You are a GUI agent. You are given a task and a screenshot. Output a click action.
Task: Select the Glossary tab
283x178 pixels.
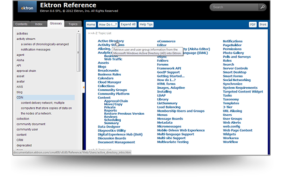pyautogui.click(x=56, y=24)
